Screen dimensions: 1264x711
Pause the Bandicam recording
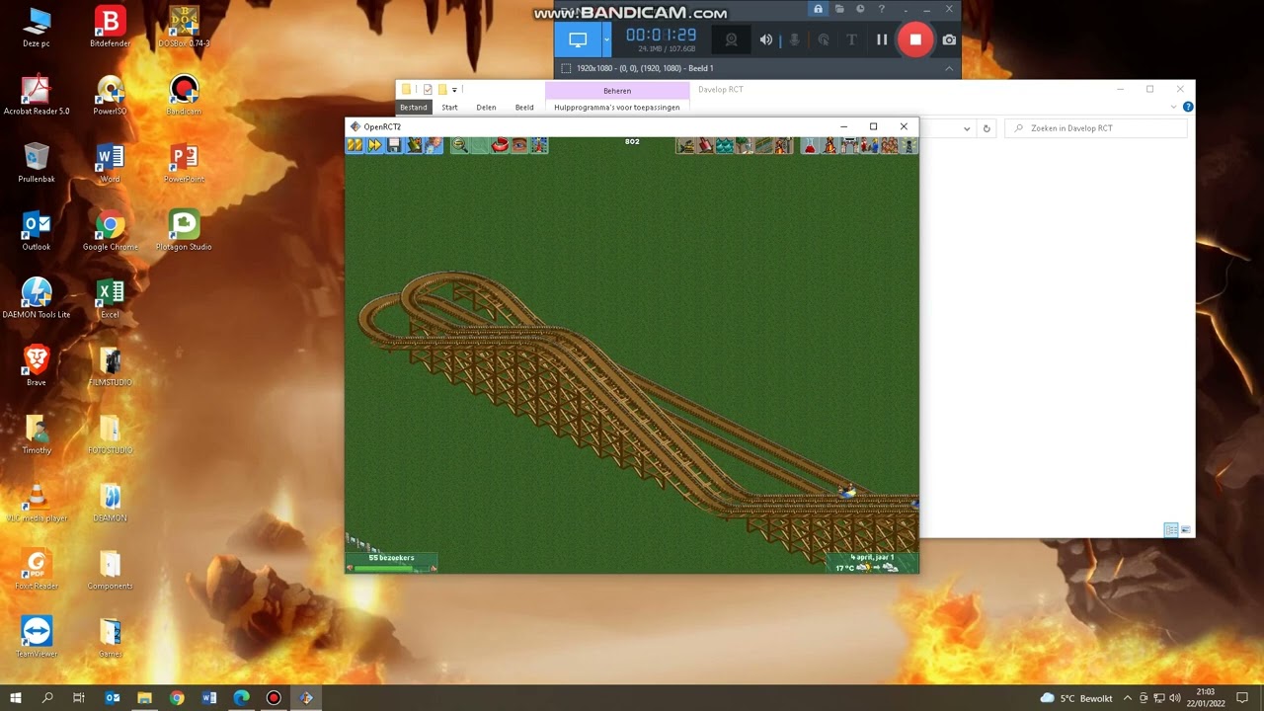coord(882,39)
